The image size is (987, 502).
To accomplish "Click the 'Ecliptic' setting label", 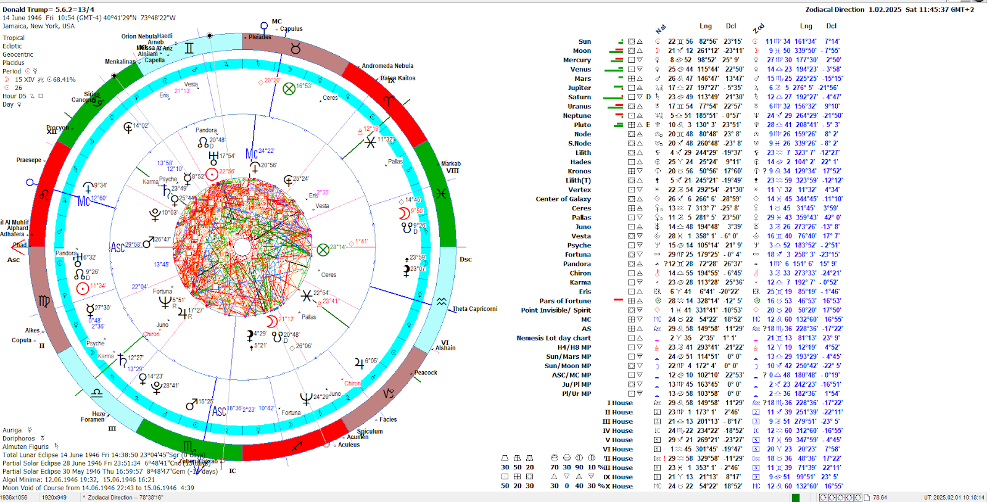I will point(12,46).
